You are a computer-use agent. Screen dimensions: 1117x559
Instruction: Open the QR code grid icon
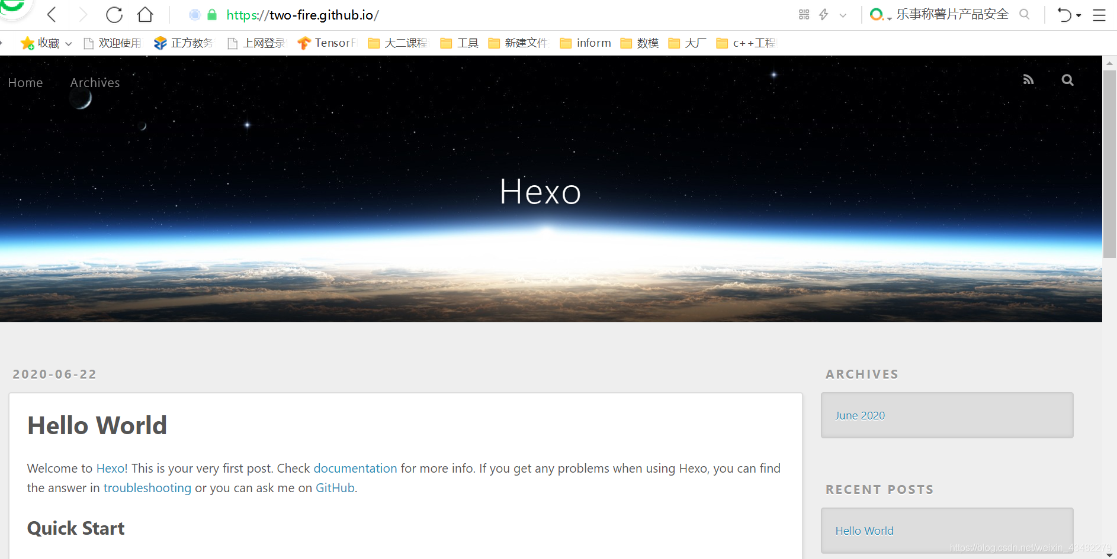pos(804,15)
